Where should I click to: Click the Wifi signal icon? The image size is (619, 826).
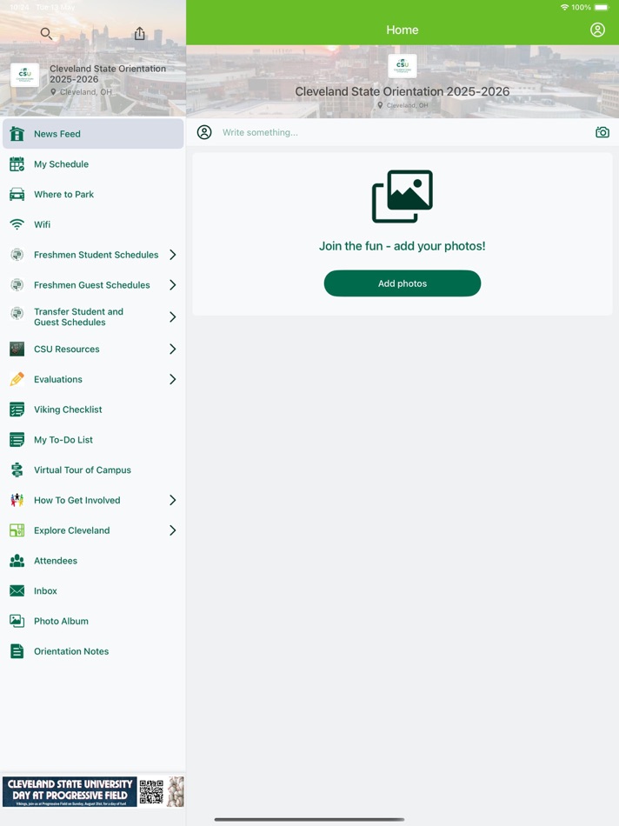point(17,224)
